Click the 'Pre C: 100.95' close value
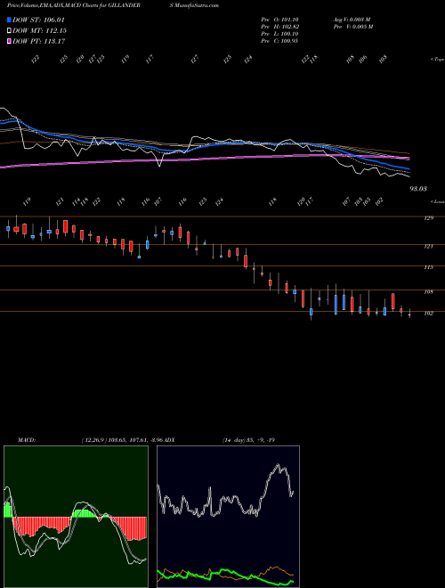The width and height of the screenshot is (445, 588). (x=279, y=41)
